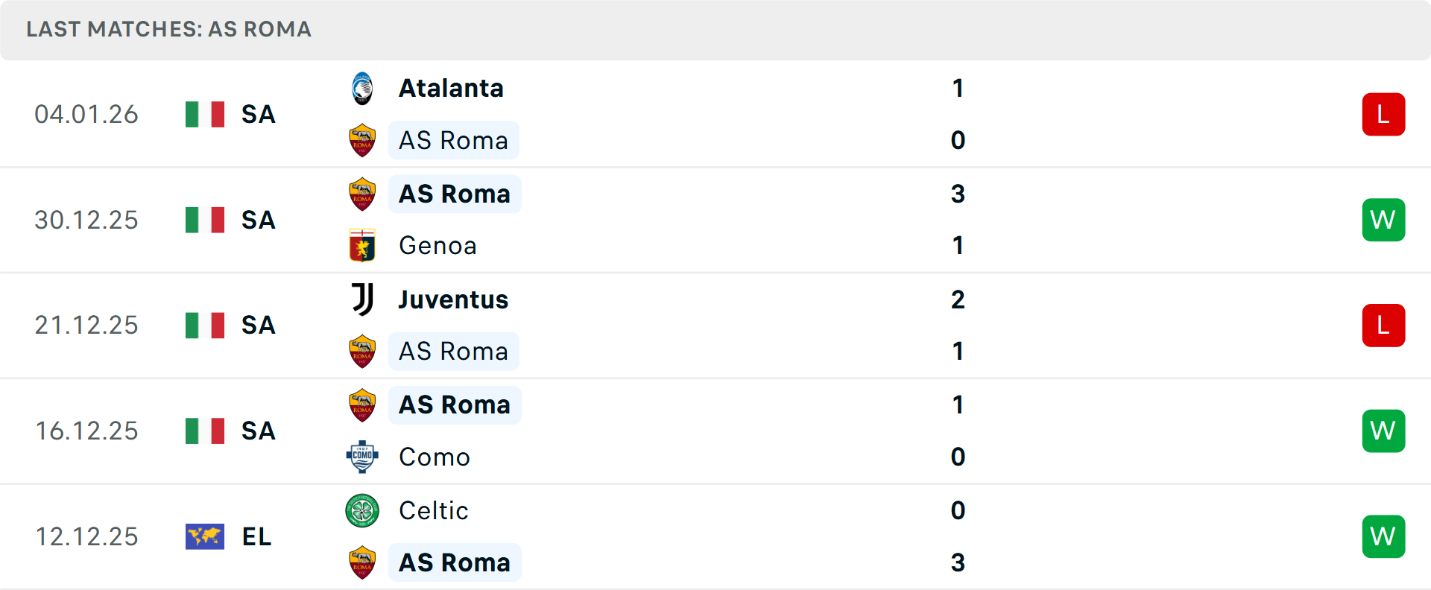The height and width of the screenshot is (590, 1431).
Task: Click the red L badge for Juventus match
Action: point(1383,326)
